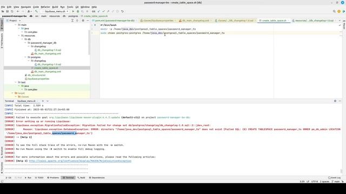This screenshot has width=346, height=194.
Task: Collapse the resources folder node
Action: pos(19,36)
